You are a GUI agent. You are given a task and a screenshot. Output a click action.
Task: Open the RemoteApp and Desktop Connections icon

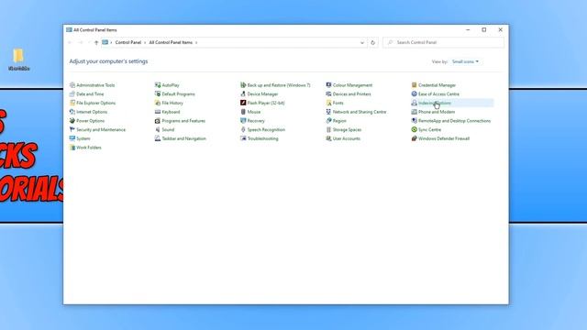(414, 121)
